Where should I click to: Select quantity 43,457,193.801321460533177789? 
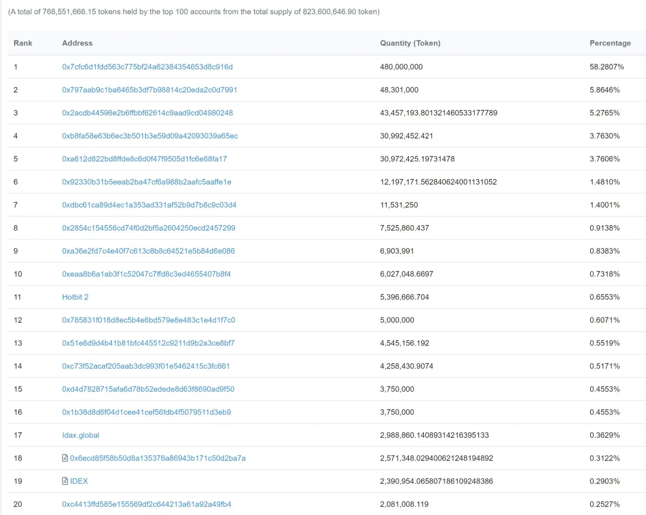tap(439, 113)
